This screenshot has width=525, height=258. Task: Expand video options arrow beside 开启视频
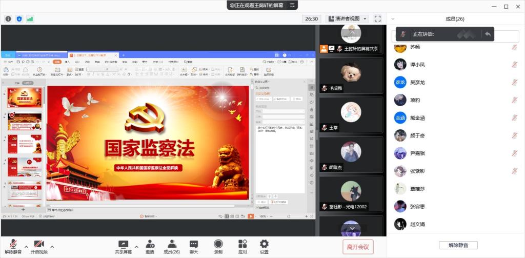[52, 247]
